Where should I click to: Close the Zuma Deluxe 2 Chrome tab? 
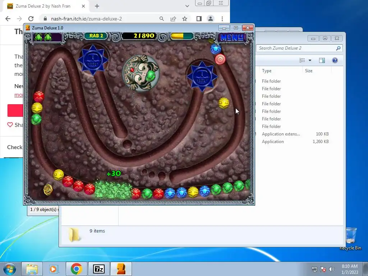click(83, 6)
